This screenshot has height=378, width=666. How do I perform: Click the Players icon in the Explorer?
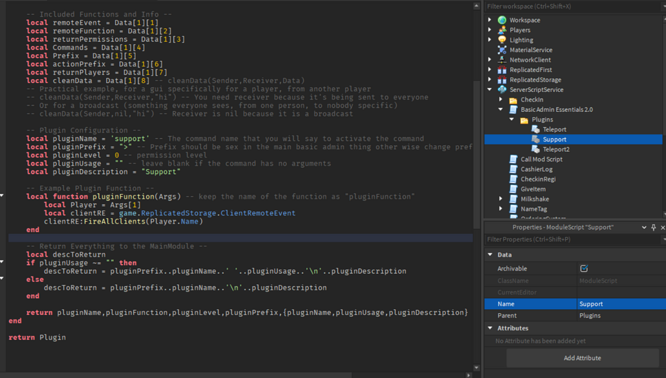point(502,29)
